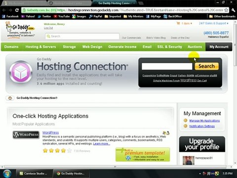Expand the Other bookmarks folder
This screenshot has height=178, width=237.
click(222, 16)
